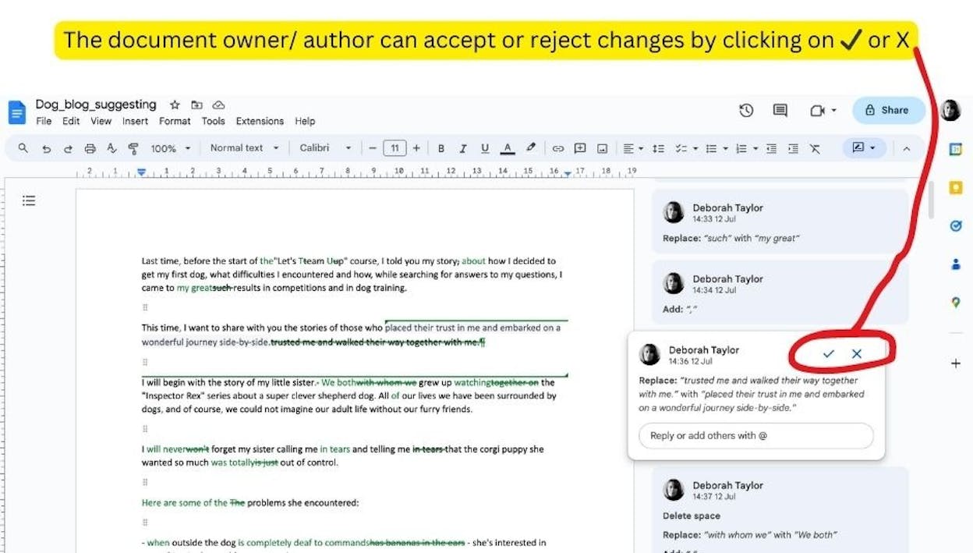Star the Dog_blog_suggesting document
Viewport: 973px width, 553px height.
pos(175,105)
